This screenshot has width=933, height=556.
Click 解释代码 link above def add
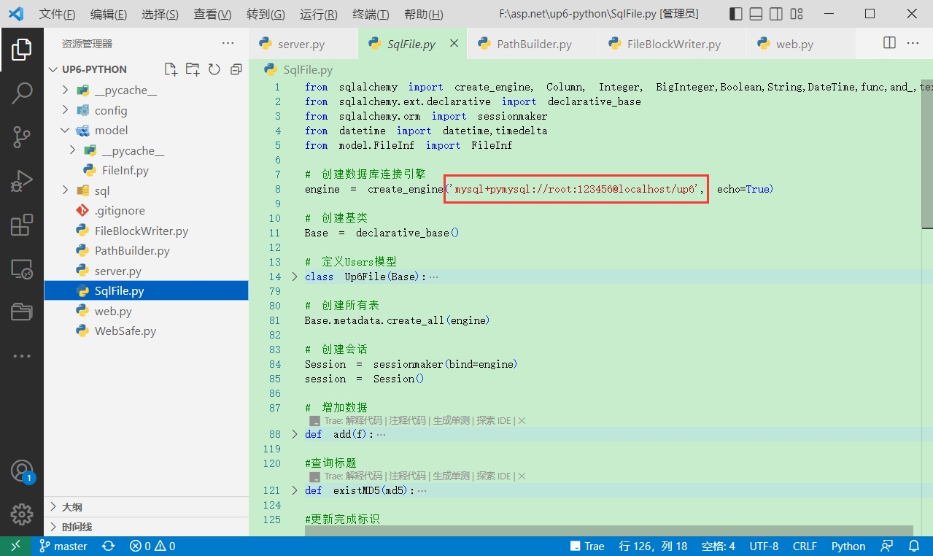(x=364, y=420)
